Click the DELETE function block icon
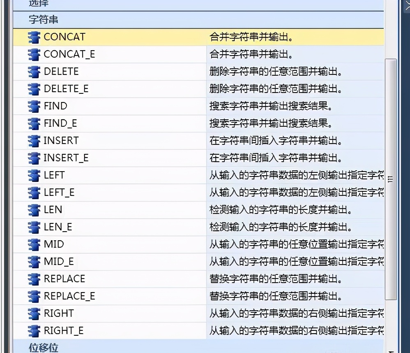 click(x=34, y=72)
